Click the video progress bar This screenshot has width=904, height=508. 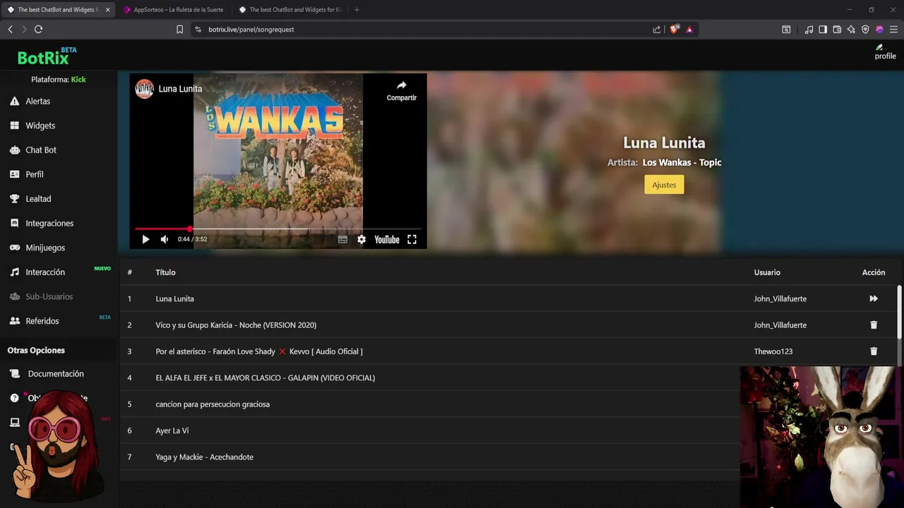click(278, 229)
